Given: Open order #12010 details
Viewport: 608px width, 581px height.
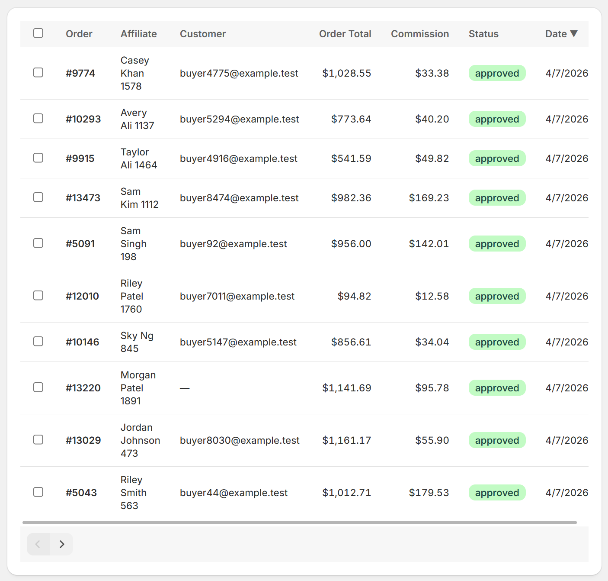Looking at the screenshot, I should [82, 296].
